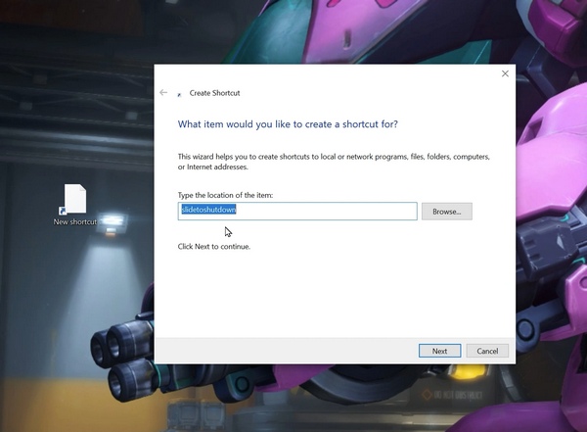This screenshot has width=587, height=432.
Task: Click the "Click Next to continue" text
Action: [214, 247]
